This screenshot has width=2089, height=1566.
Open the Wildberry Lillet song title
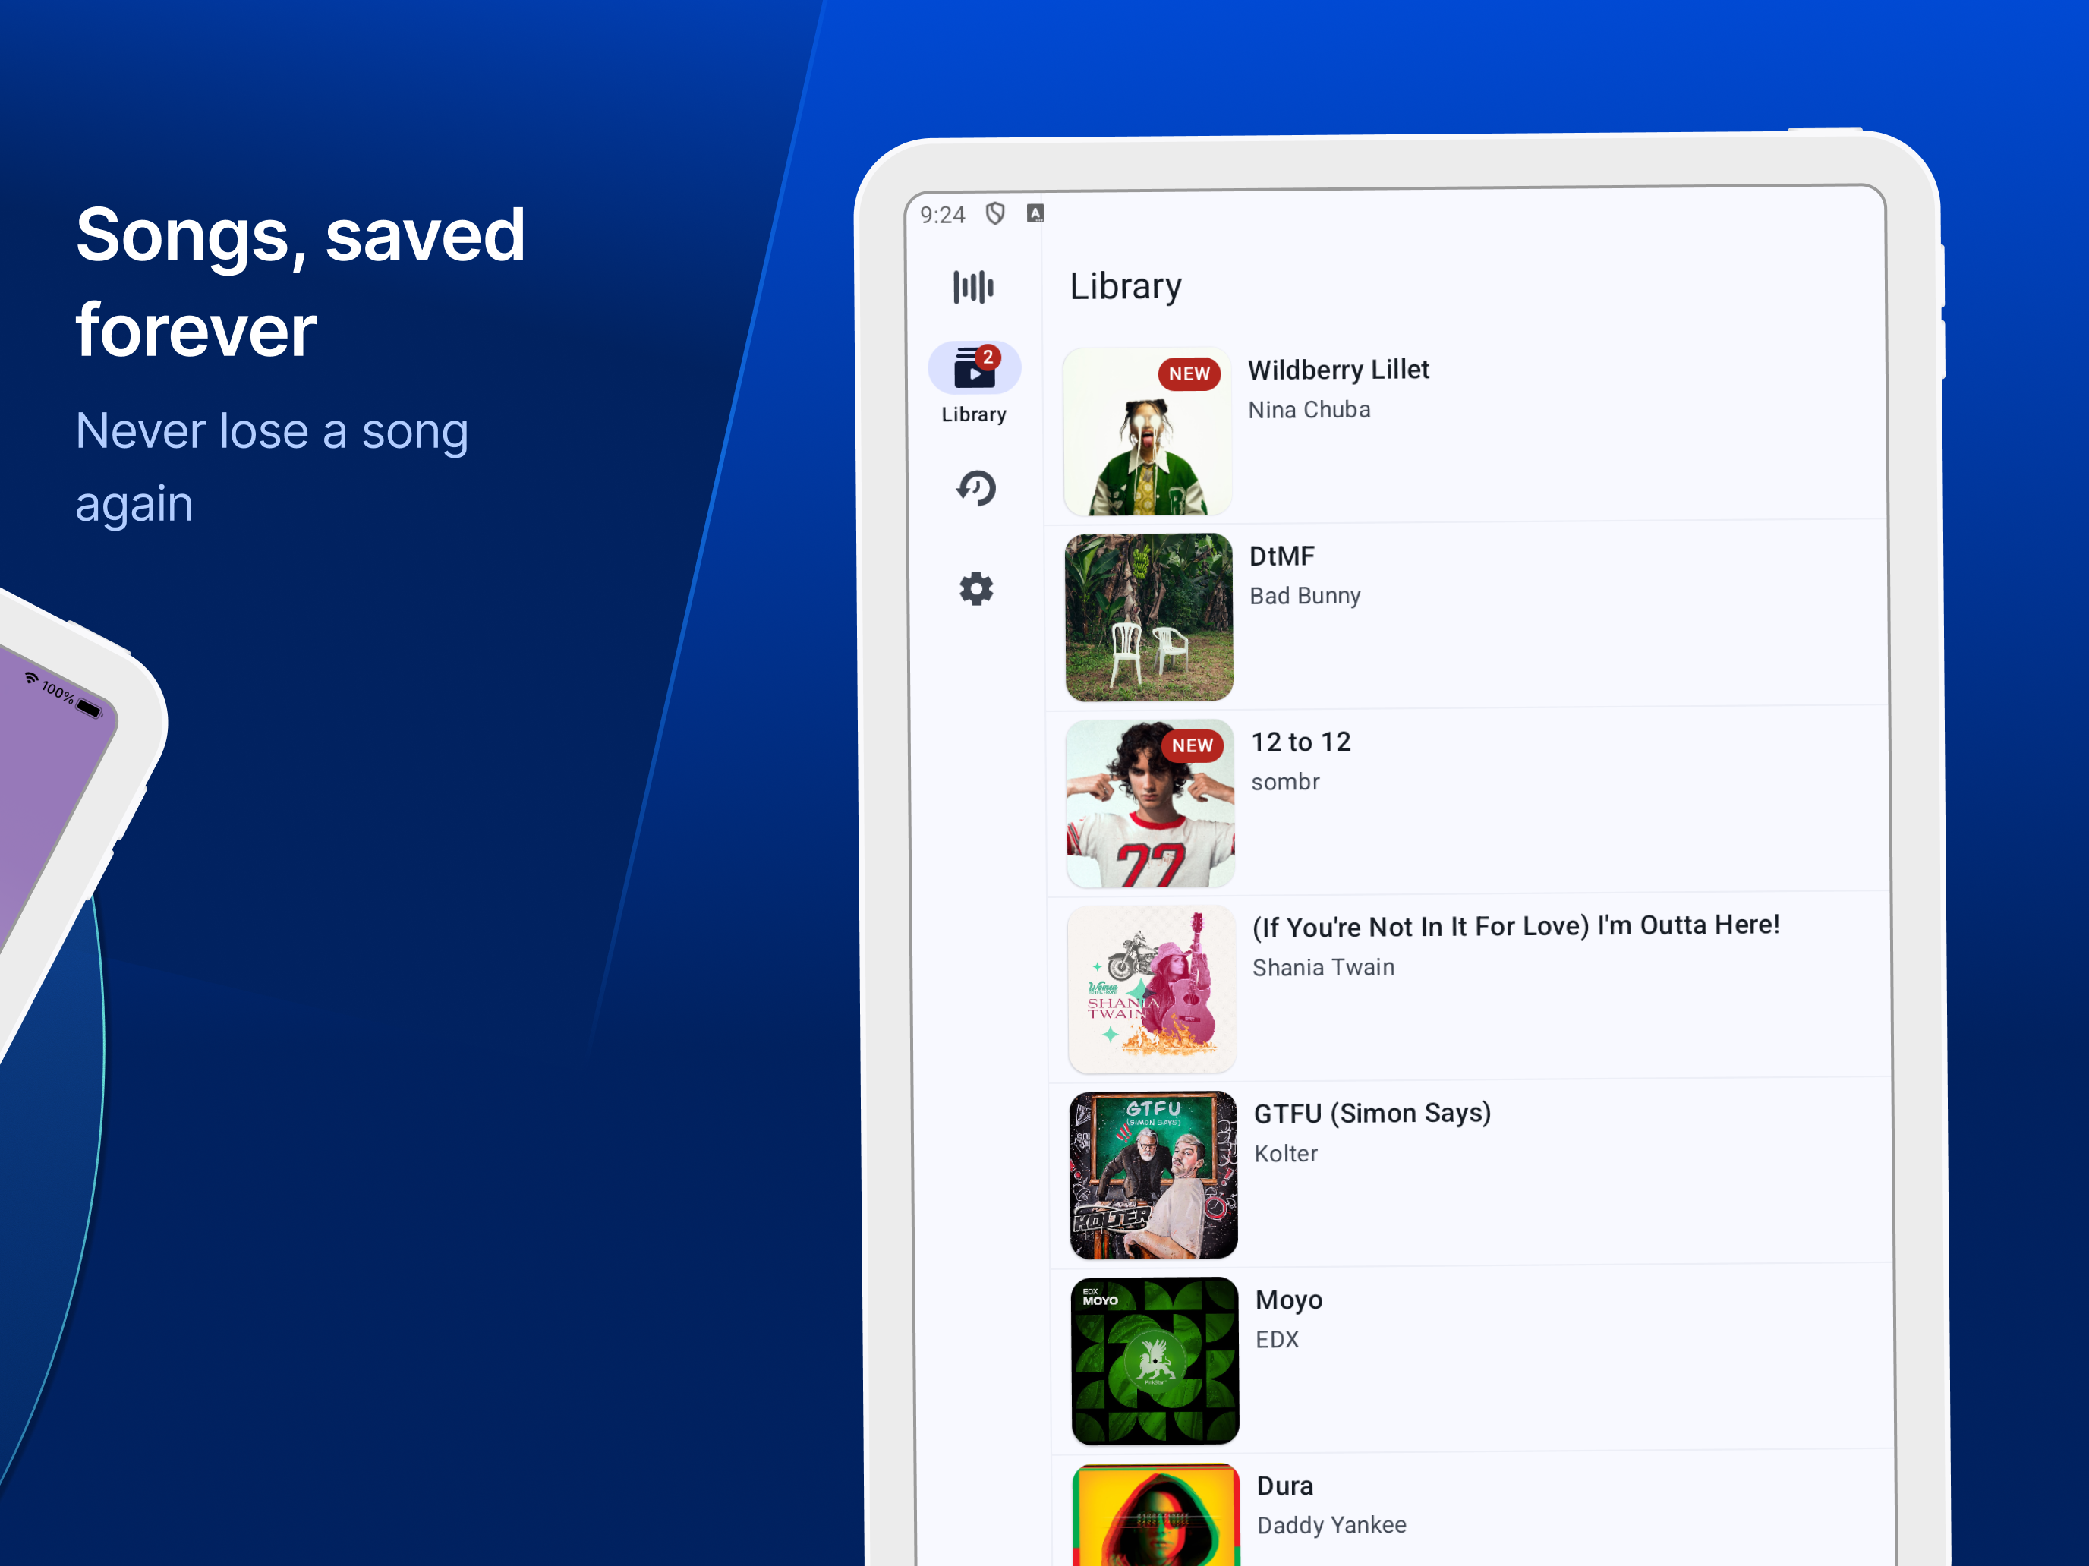pos(1338,370)
